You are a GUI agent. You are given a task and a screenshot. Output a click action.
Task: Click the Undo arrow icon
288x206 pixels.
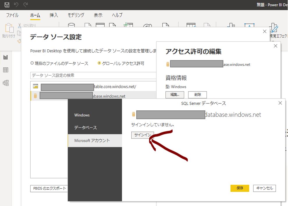click(x=16, y=5)
